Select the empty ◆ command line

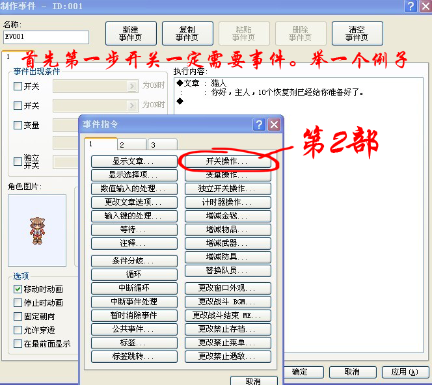tap(180, 101)
